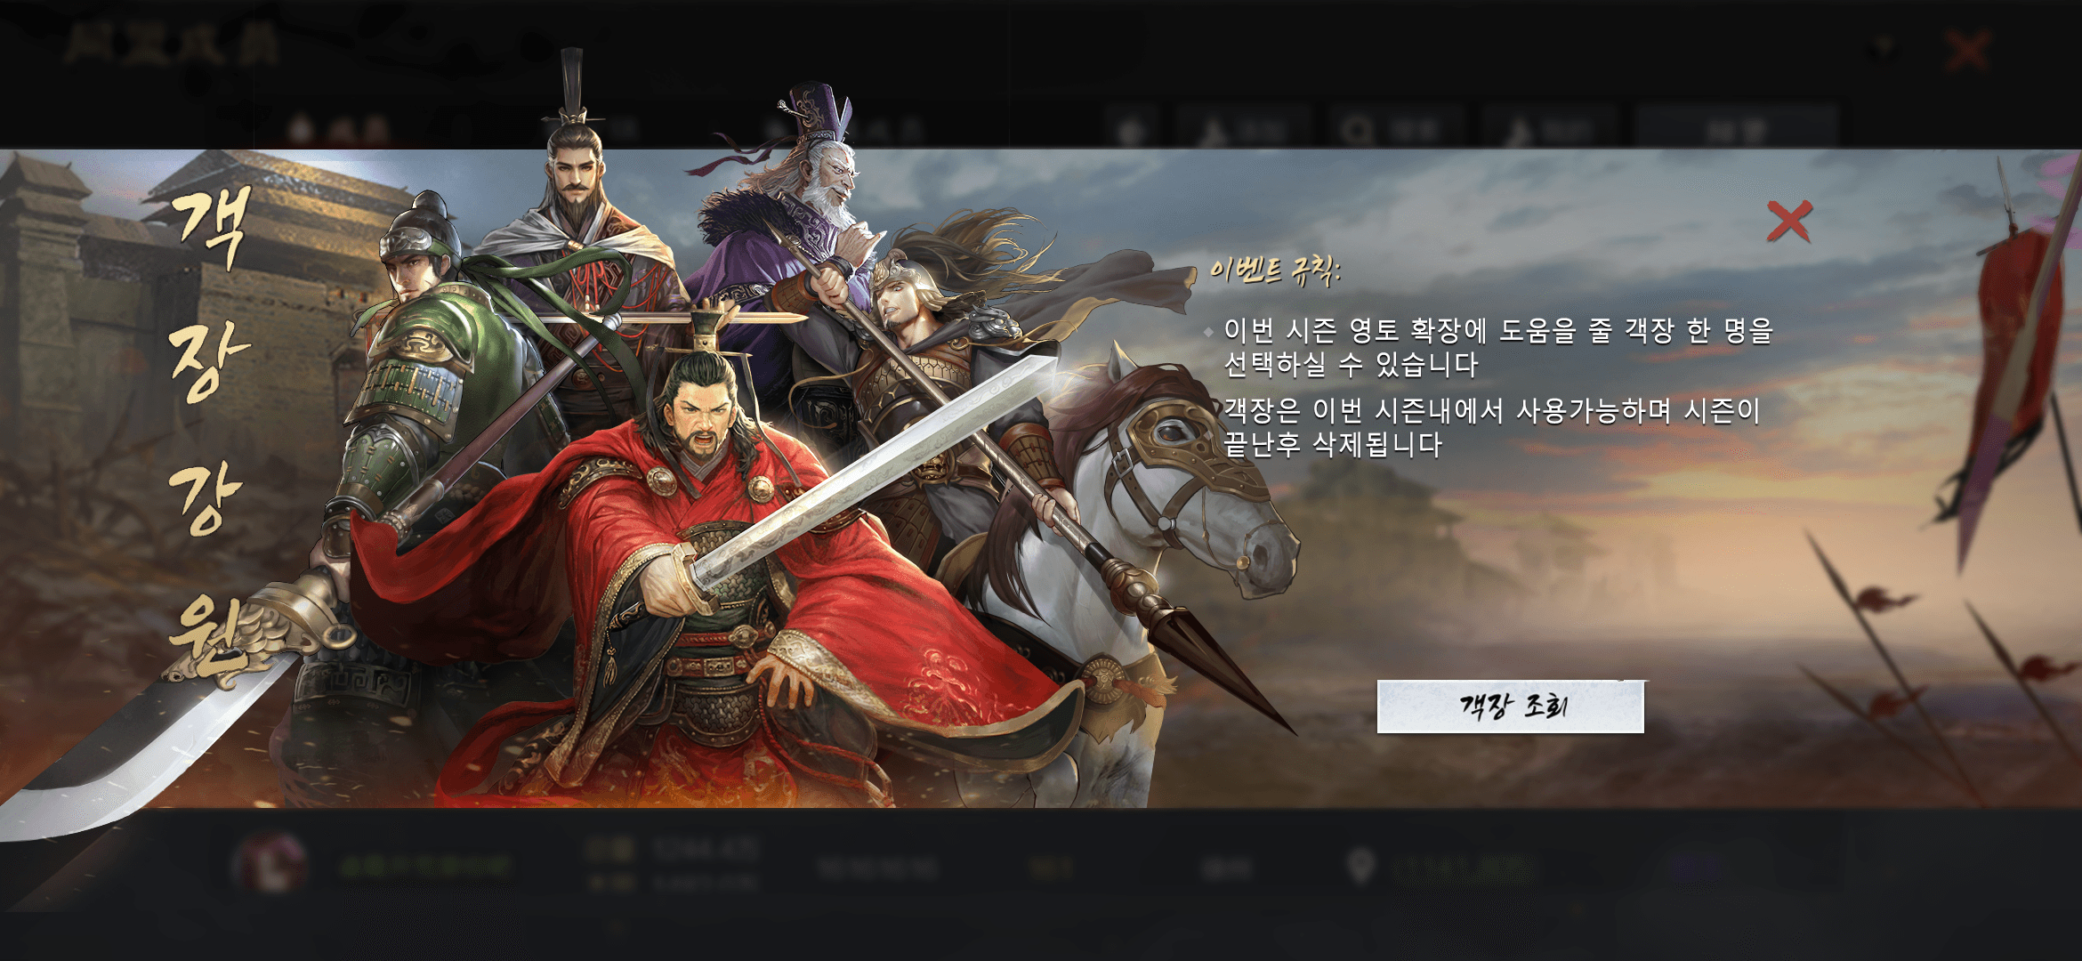Click the wide dimmed text button ending the top toolbar

point(1737,131)
